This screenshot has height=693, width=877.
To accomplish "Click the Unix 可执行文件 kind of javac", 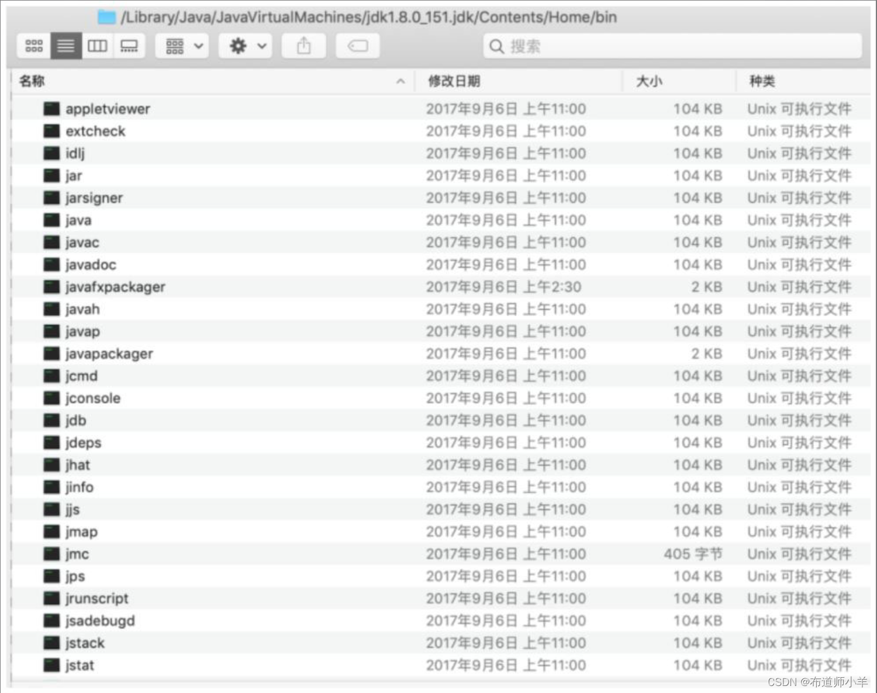I will [x=799, y=242].
